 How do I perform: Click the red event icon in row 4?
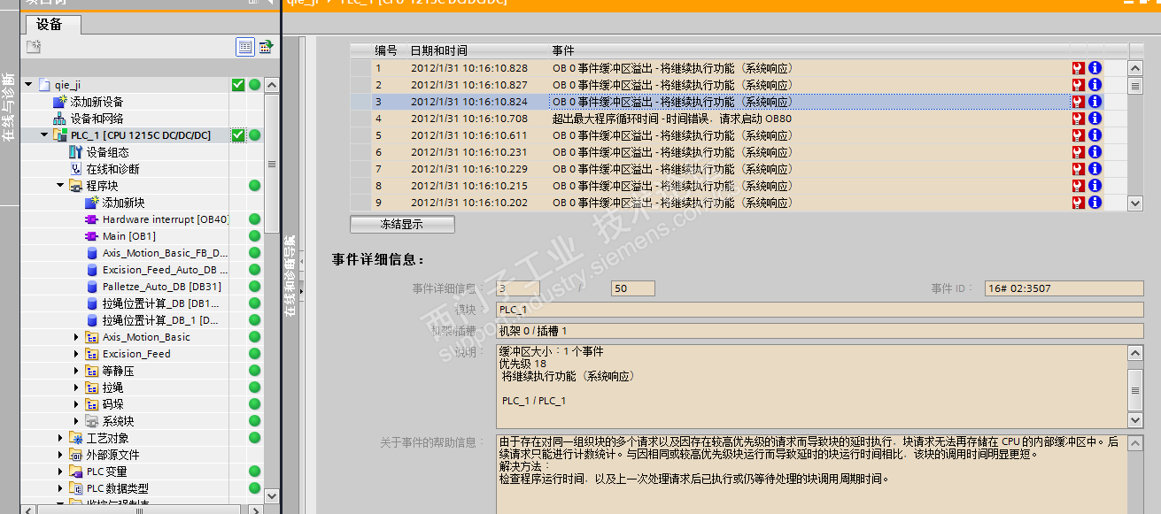[1078, 119]
